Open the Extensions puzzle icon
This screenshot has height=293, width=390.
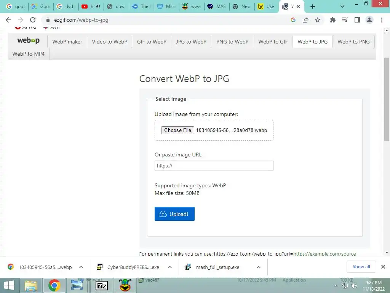pyautogui.click(x=332, y=20)
